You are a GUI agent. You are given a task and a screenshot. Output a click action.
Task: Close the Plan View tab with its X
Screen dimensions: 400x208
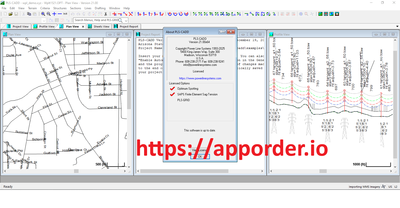coord(83,27)
